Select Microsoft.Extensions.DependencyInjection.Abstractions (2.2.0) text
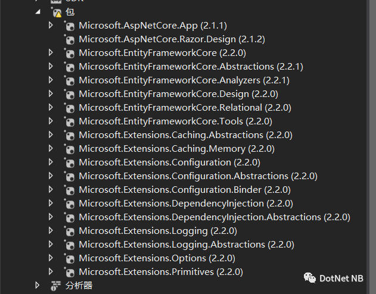This screenshot has height=294, width=376. coord(215,217)
